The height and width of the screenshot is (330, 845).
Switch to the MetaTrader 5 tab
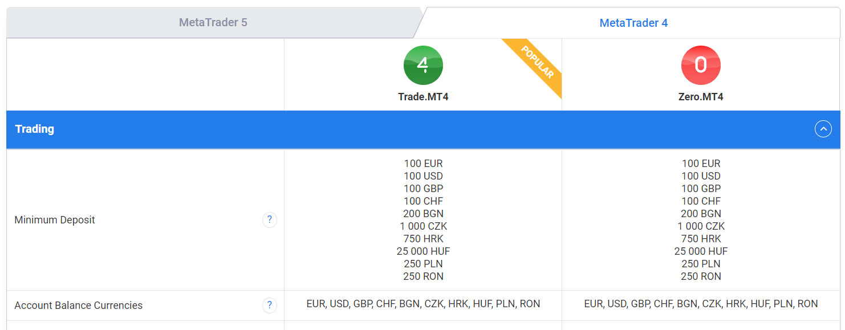coord(213,23)
